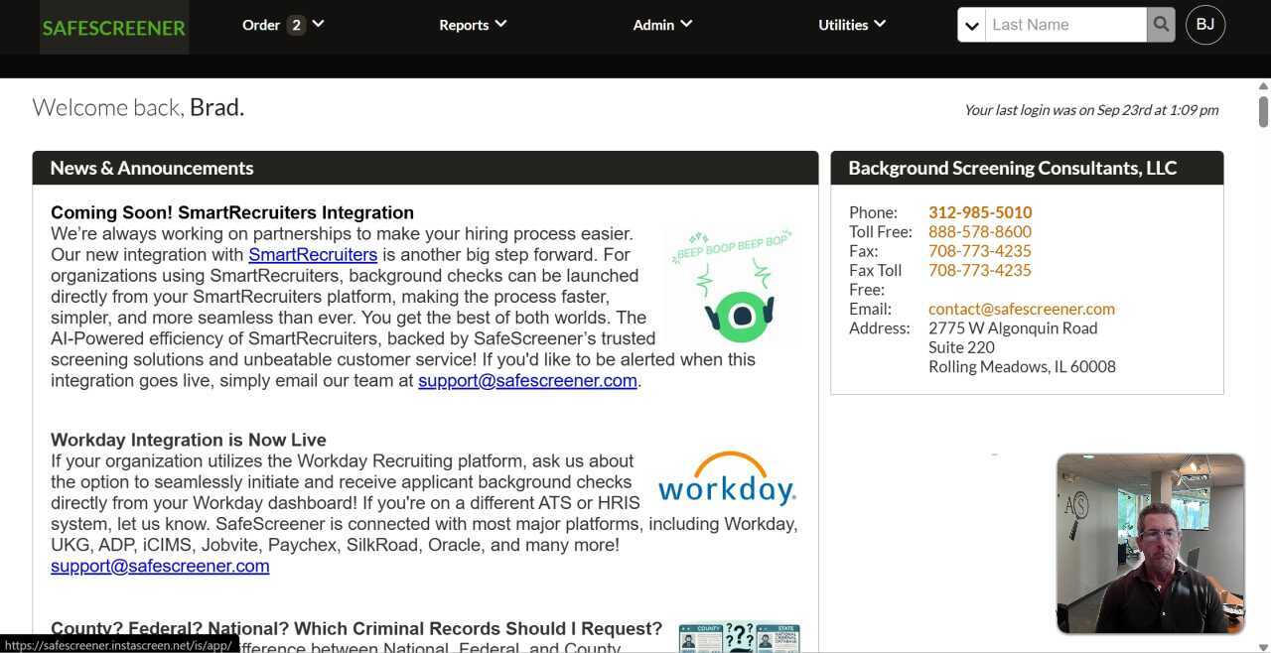Viewport: 1271px width, 653px height.
Task: Open the SmartRecruiters link
Action: click(x=313, y=255)
